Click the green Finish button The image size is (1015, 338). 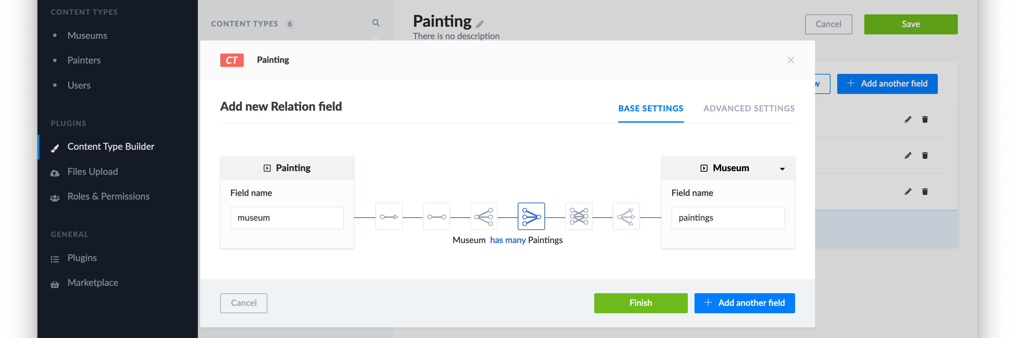click(x=640, y=303)
